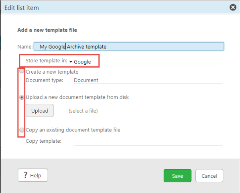Select Create a new template radio button
The width and height of the screenshot is (240, 193).
pyautogui.click(x=22, y=71)
